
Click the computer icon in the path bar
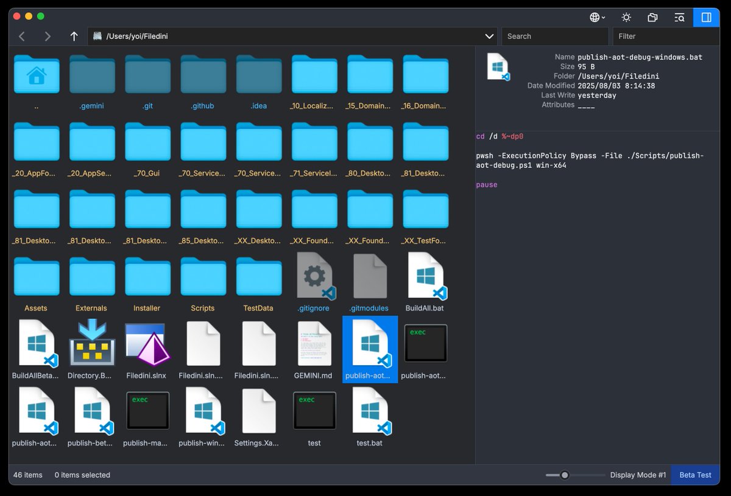(x=96, y=36)
